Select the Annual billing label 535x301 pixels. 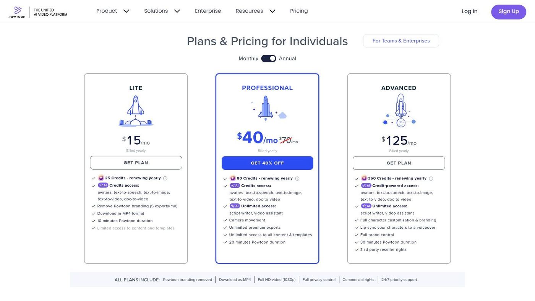pos(287,59)
